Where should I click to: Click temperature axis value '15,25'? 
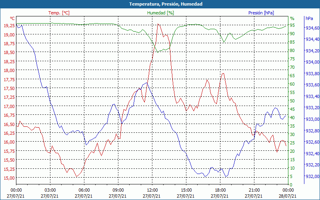click(x=9, y=169)
